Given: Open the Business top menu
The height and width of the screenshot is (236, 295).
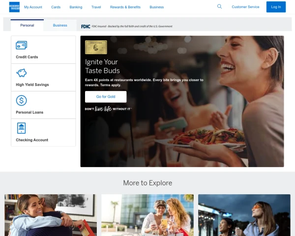Looking at the screenshot, I should pos(157,7).
